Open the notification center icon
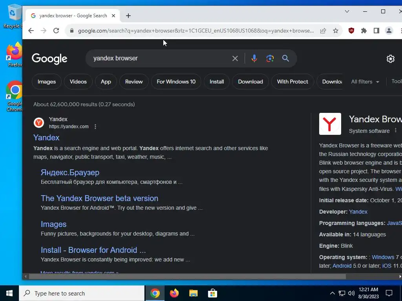Viewport: 402px width, 301px height. [x=389, y=293]
